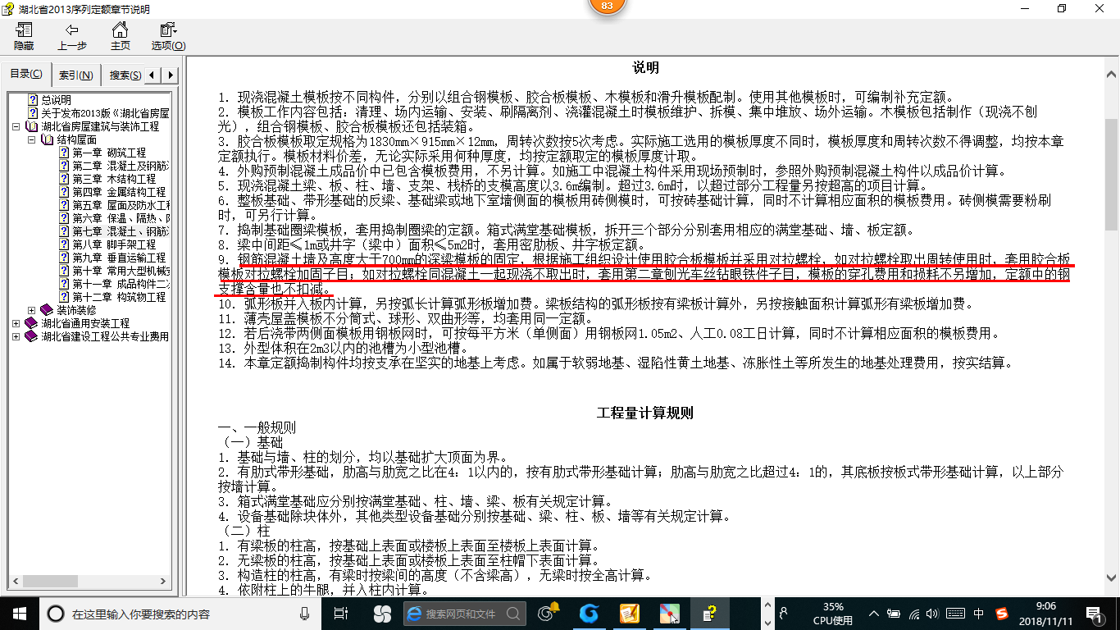Open 第一章 砌筑工程
Viewport: 1120px width, 630px height.
click(x=102, y=153)
